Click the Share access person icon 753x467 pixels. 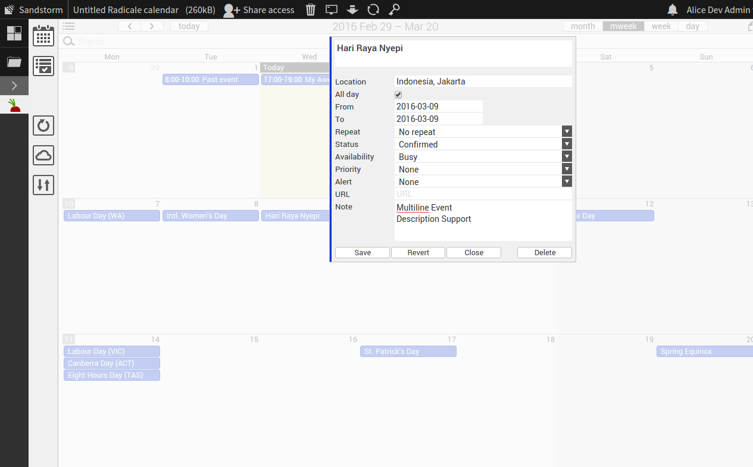231,10
